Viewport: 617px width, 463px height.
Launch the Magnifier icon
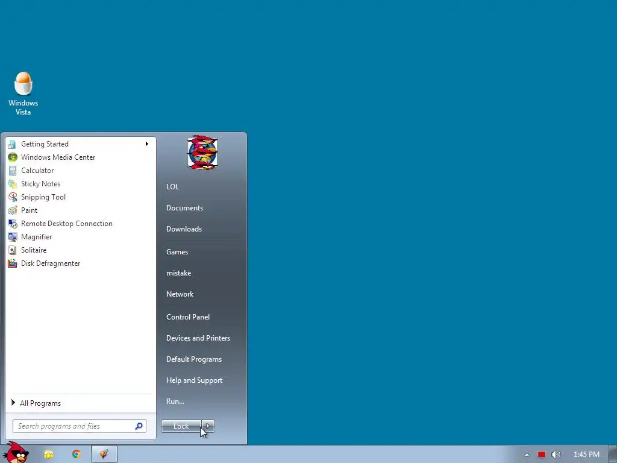click(12, 237)
